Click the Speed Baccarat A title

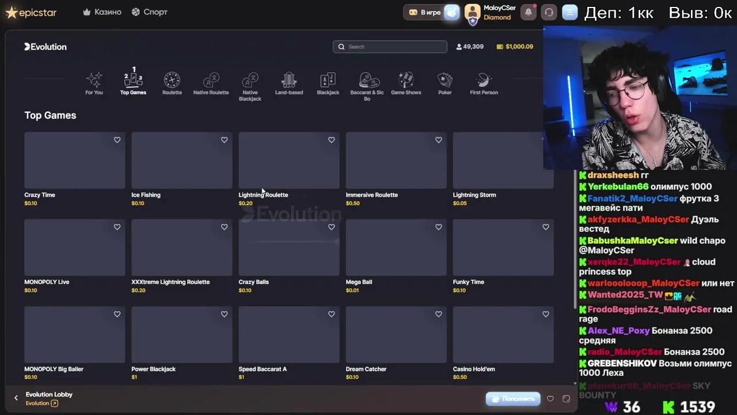263,369
